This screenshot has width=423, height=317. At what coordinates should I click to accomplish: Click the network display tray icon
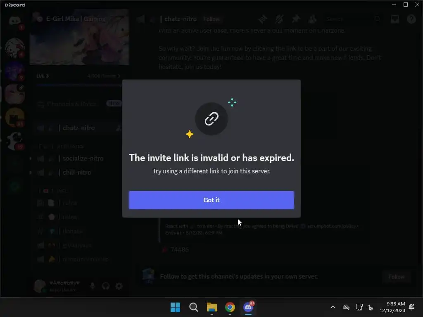359,307
